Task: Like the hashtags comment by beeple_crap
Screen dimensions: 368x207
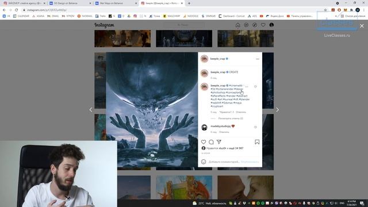Action: pyautogui.click(x=255, y=87)
